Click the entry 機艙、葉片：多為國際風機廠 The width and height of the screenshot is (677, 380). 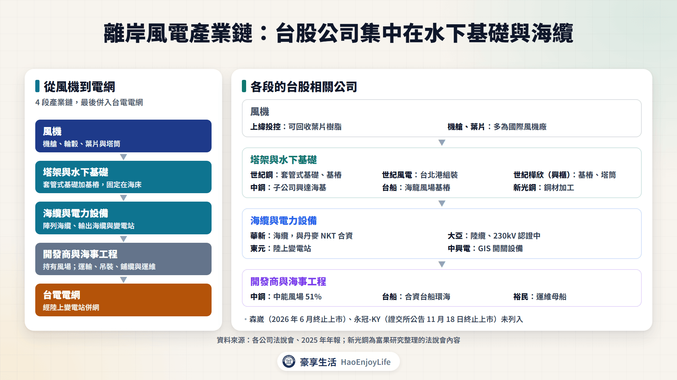497,127
